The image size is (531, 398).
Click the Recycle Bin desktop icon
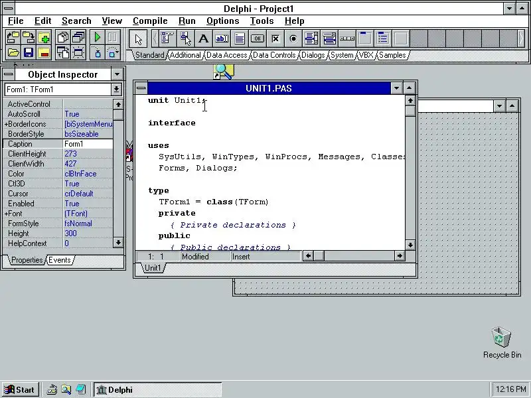[502, 342]
